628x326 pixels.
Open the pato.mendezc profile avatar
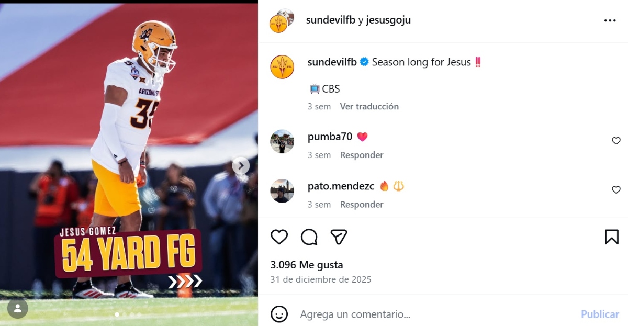282,191
